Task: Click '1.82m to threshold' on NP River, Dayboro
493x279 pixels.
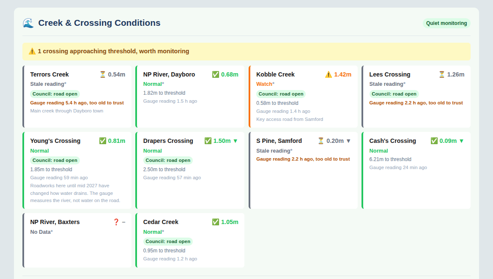Action: (164, 93)
